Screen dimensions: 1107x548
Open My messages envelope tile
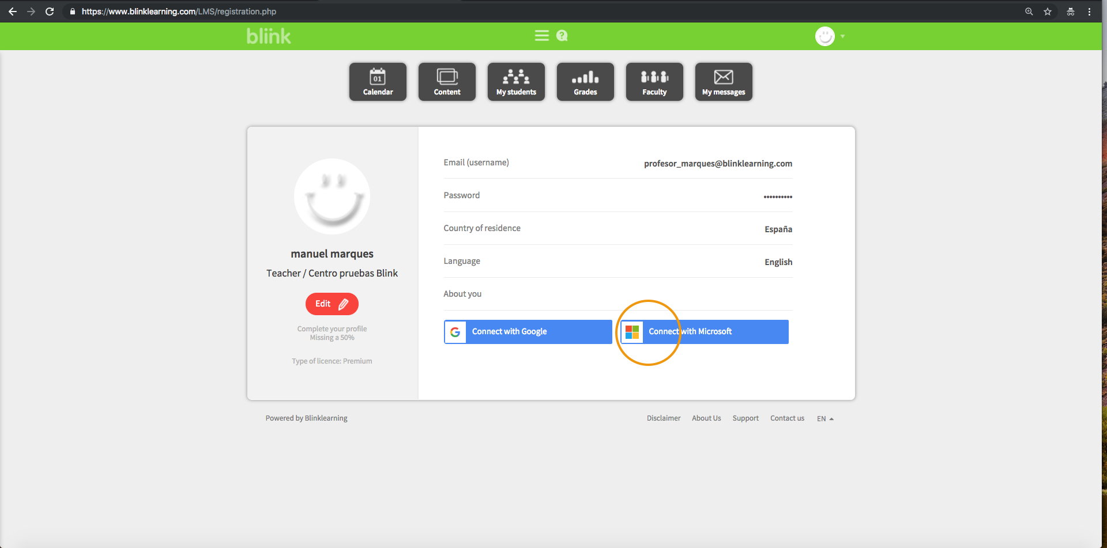pos(724,82)
